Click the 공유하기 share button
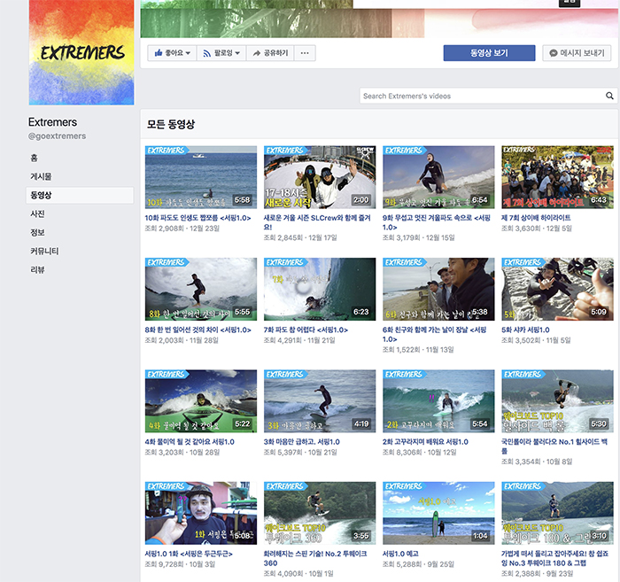 [x=269, y=53]
